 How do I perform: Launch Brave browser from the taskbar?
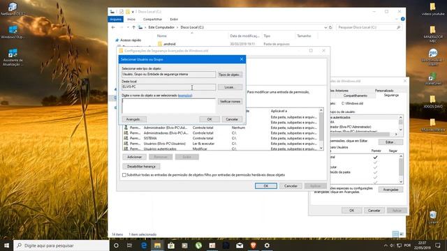[x=253, y=245]
